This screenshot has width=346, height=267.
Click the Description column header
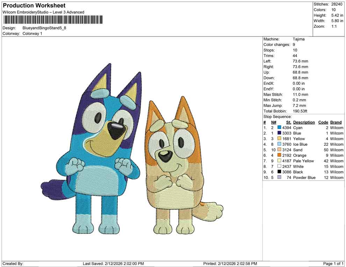coord(304,122)
